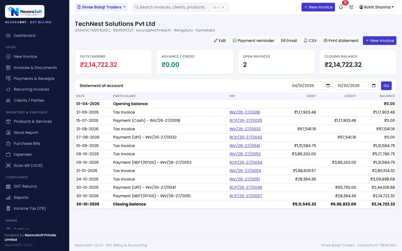Open receipt link RCP/26-27/0046

[246, 187]
